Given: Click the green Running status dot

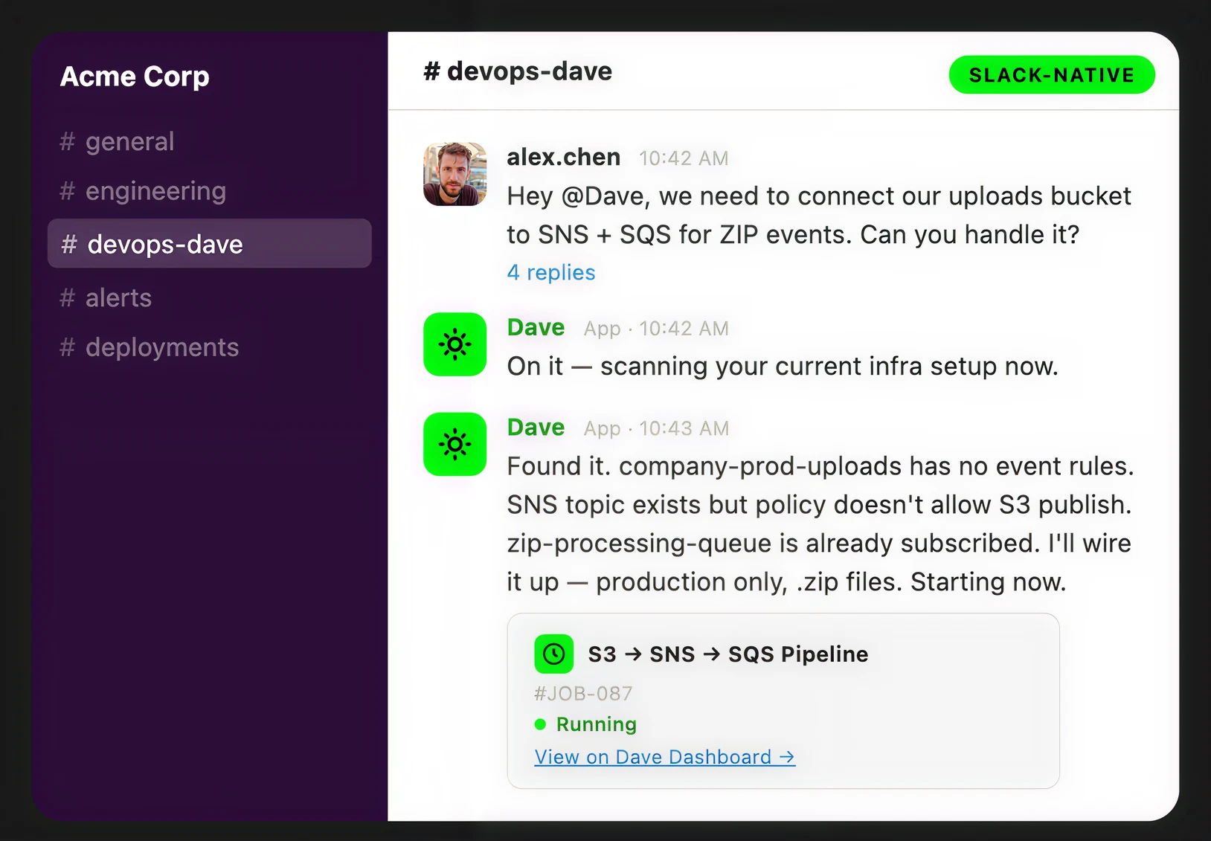Looking at the screenshot, I should [x=541, y=724].
